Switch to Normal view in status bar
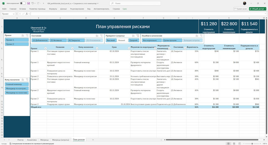The height and width of the screenshot is (145, 268). click(x=228, y=144)
